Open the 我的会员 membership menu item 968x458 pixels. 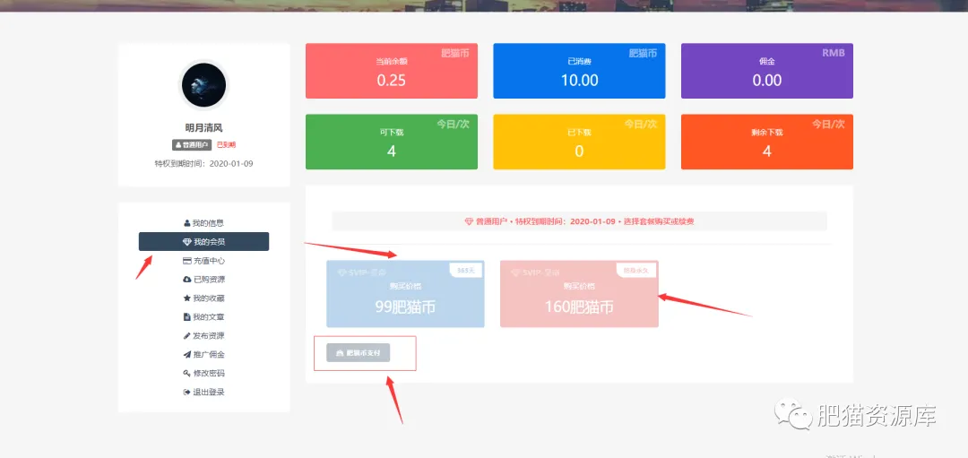[x=203, y=241]
